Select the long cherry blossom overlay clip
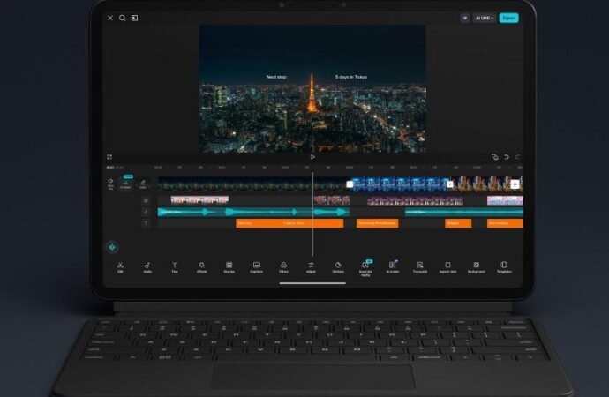The image size is (609, 397). [x=415, y=200]
